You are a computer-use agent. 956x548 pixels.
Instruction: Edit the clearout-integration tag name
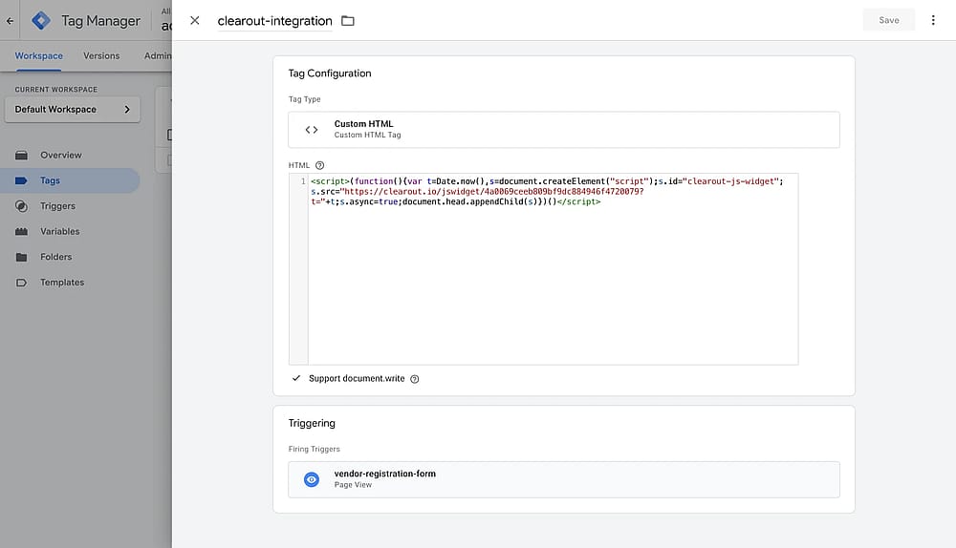pos(275,21)
